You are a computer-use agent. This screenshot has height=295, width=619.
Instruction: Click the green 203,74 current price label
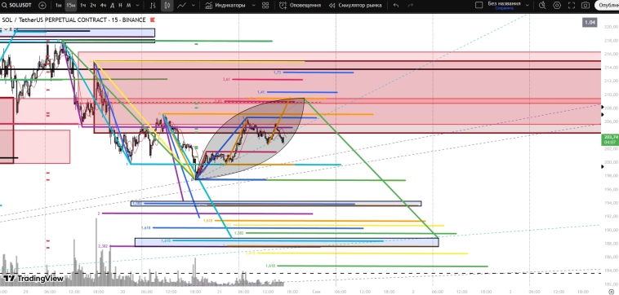tap(609, 139)
